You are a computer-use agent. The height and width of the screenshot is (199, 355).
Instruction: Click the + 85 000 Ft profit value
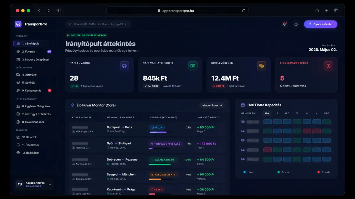pyautogui.click(x=206, y=127)
